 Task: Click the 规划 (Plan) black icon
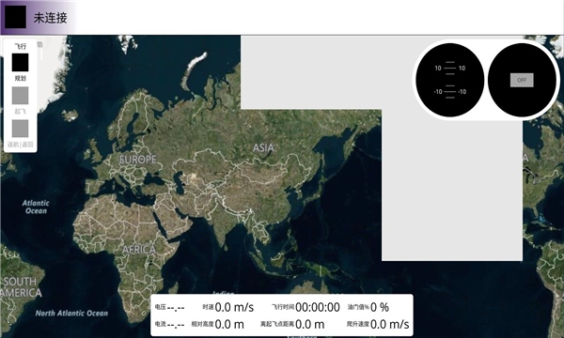[x=20, y=63]
